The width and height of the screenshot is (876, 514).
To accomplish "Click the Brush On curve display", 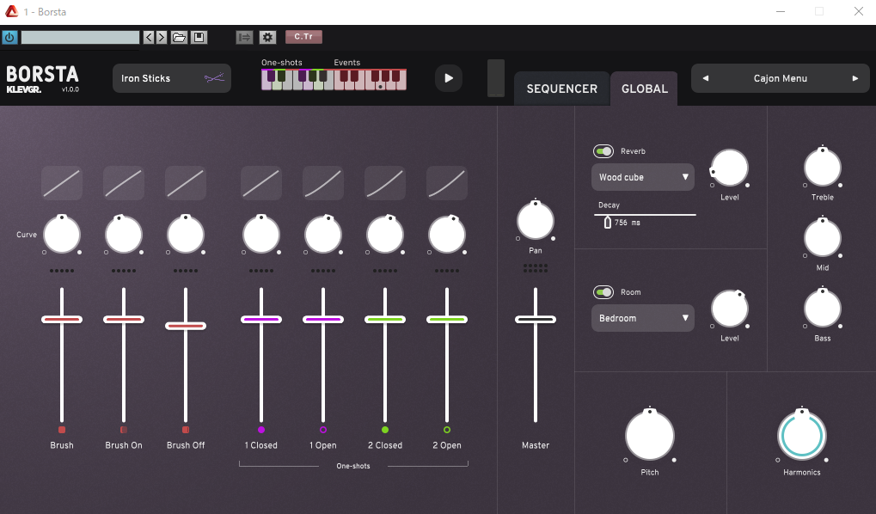I will click(124, 183).
